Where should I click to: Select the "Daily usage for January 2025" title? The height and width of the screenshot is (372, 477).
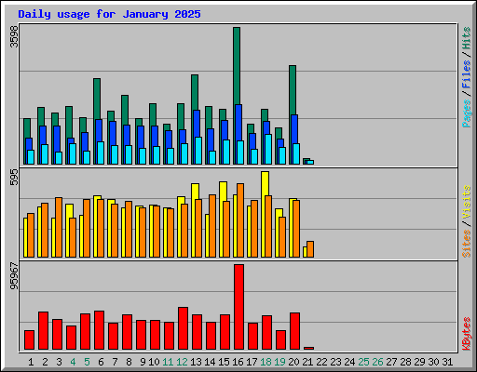coord(109,14)
